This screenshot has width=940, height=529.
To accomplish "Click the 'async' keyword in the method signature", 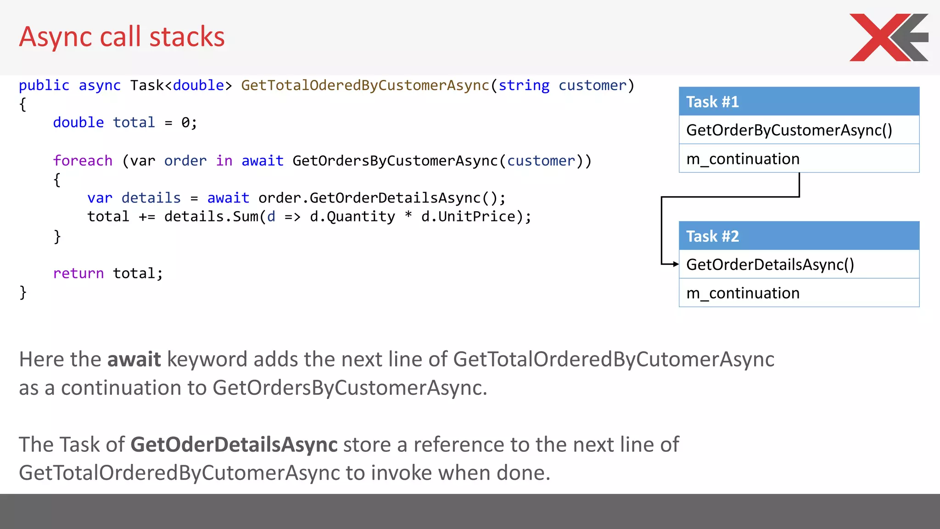I will [100, 85].
